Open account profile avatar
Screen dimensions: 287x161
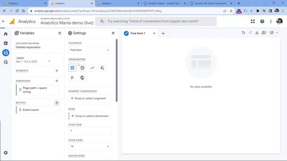click(279, 21)
